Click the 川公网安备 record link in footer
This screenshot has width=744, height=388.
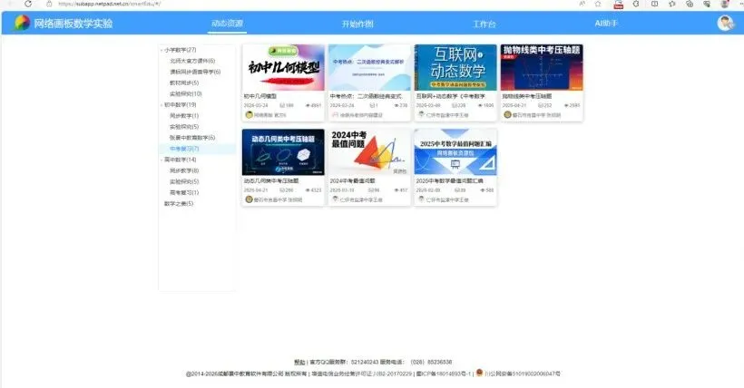(523, 373)
